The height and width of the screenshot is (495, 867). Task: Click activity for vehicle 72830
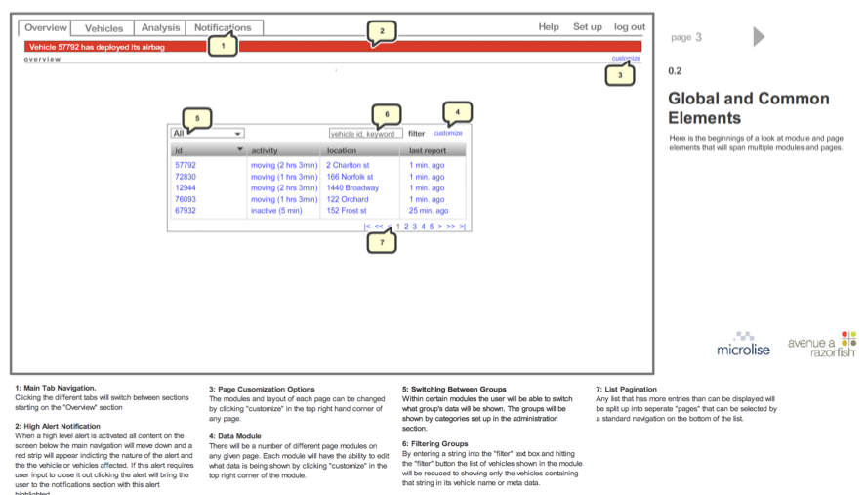[x=284, y=177]
